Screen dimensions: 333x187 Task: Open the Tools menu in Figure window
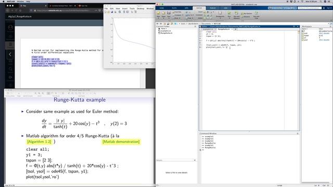132,8
